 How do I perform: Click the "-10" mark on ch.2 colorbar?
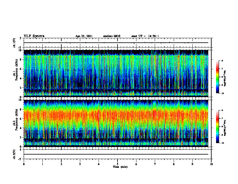(222, 143)
